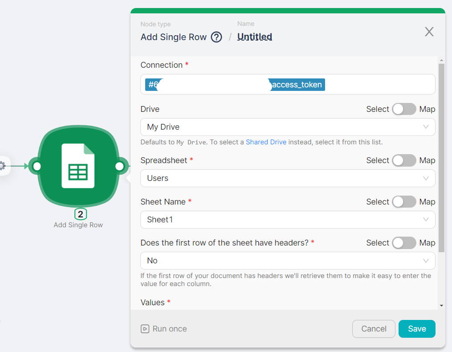Screen dimensions: 452x352
Task: Open the Sheet1 sheet name dropdown
Action: (287, 220)
